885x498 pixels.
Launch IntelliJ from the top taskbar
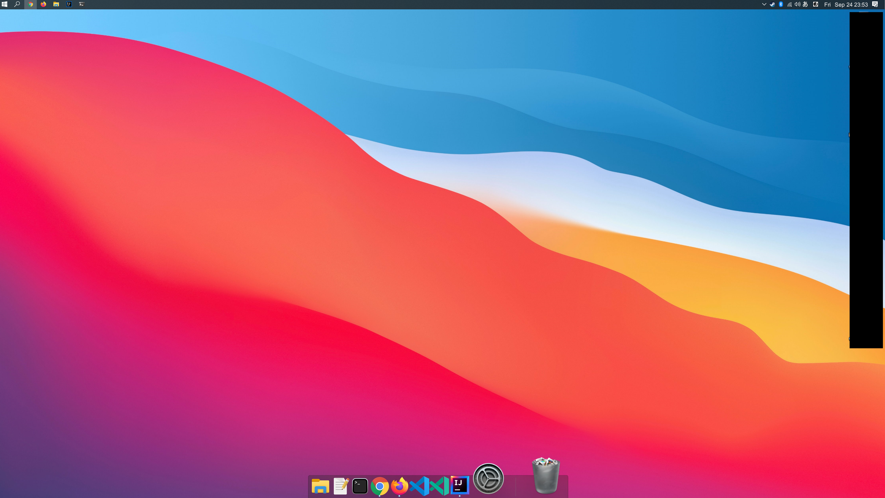(69, 5)
